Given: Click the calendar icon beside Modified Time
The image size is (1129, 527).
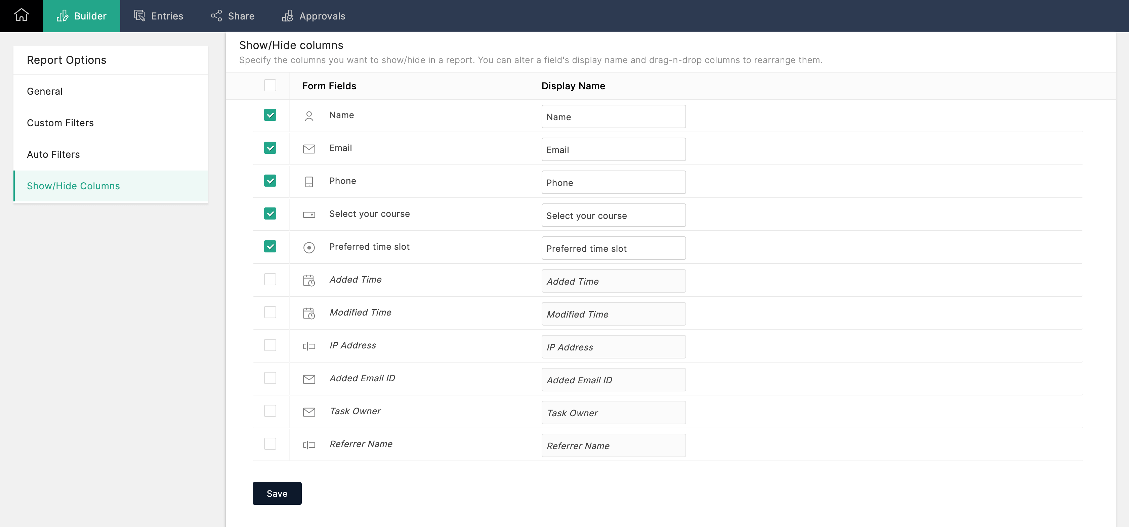Looking at the screenshot, I should 309,314.
